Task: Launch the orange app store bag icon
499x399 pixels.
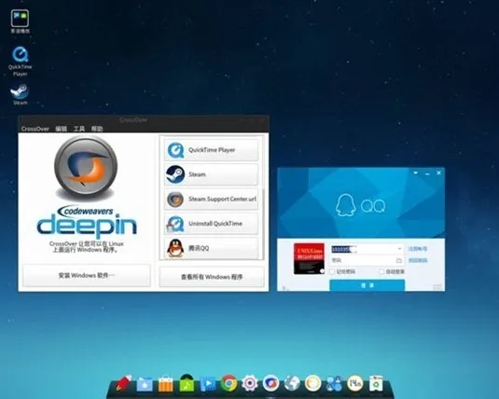Action: [165, 384]
